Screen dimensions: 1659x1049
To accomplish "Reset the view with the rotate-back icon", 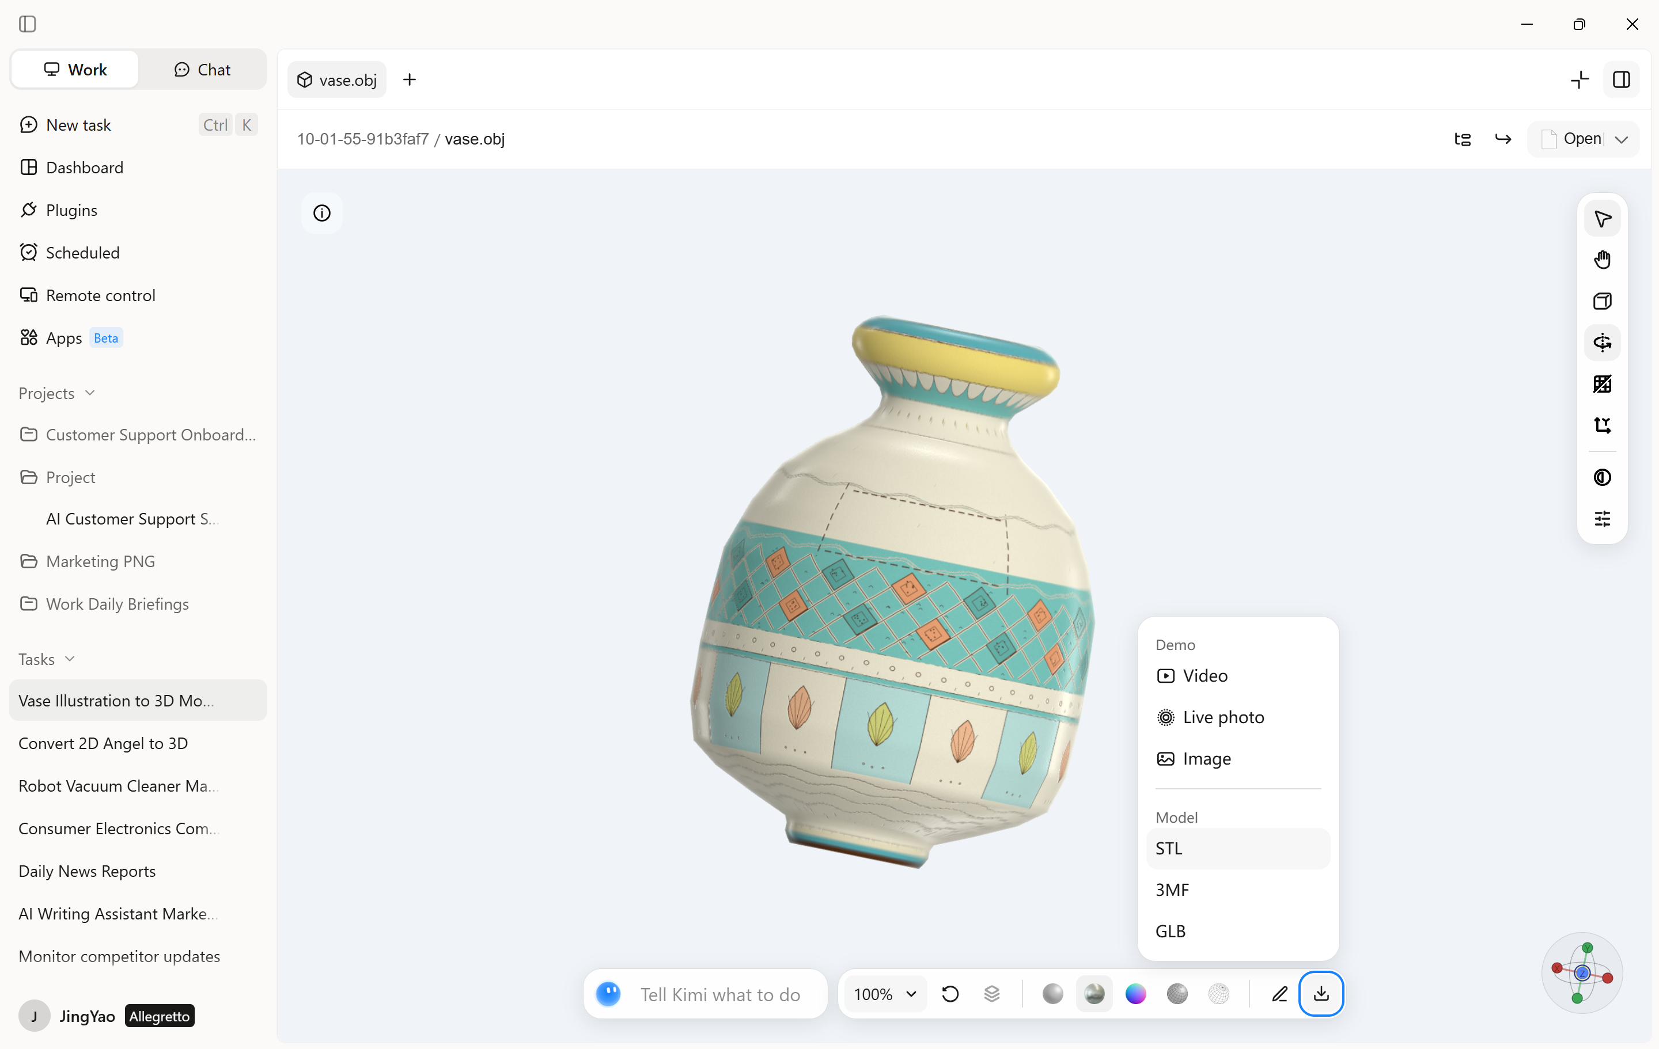I will click(950, 994).
